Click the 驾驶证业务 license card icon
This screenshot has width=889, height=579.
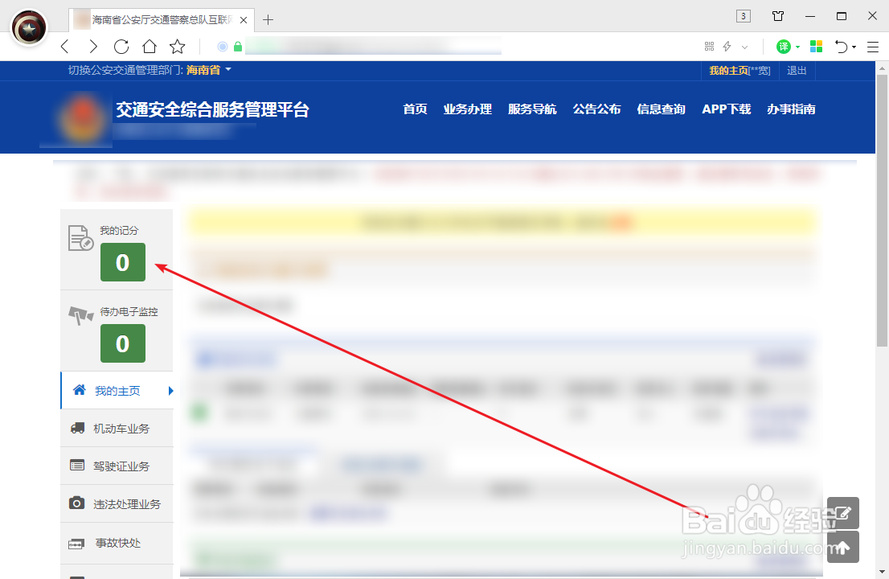79,466
